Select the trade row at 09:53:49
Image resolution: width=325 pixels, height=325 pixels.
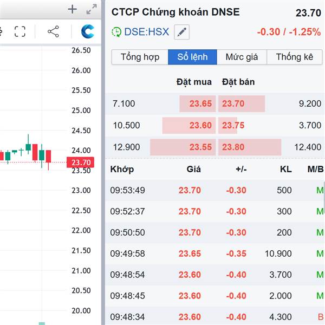click(214, 190)
